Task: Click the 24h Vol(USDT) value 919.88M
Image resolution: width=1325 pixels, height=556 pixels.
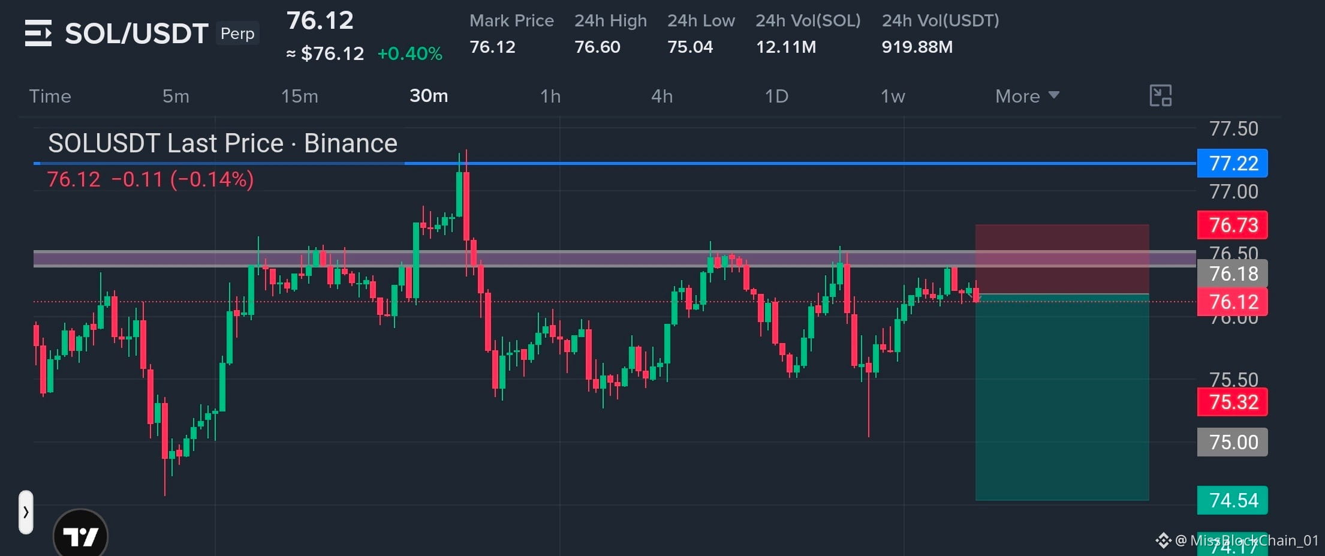Action: click(x=917, y=47)
